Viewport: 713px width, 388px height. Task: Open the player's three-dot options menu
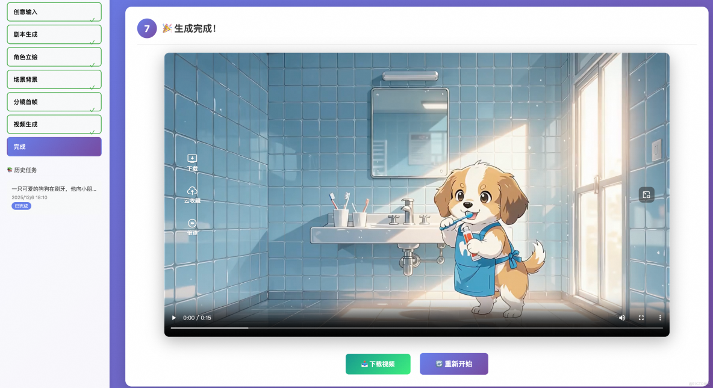(660, 318)
